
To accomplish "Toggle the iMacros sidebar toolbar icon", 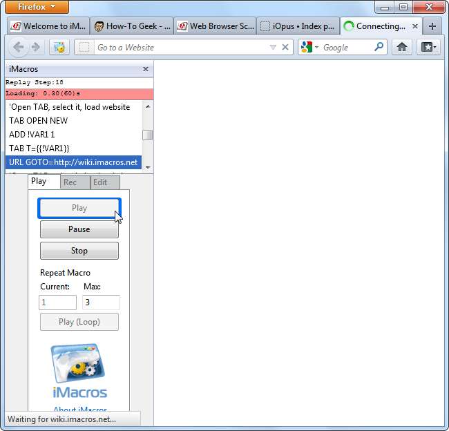I will (59, 47).
